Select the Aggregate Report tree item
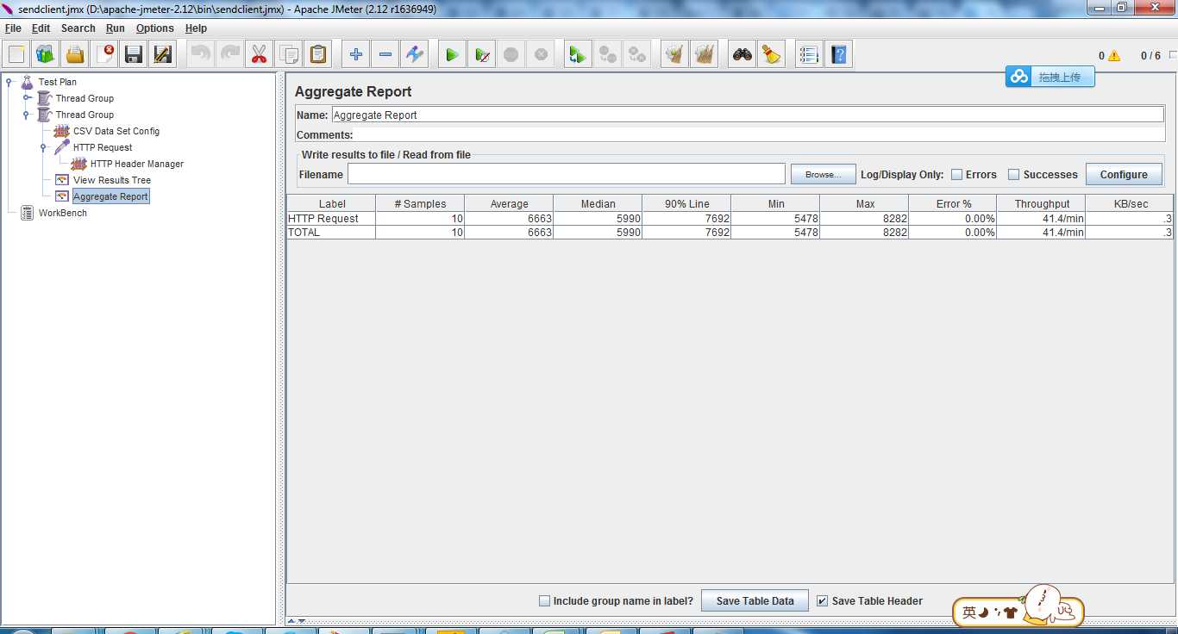The image size is (1178, 634). [x=111, y=196]
